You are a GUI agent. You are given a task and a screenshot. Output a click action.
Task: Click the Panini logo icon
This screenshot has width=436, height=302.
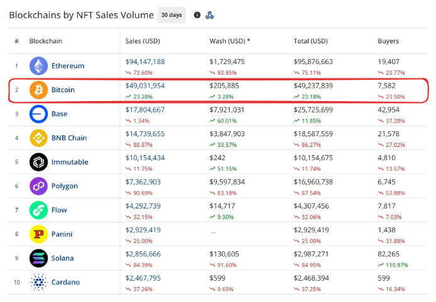[38, 234]
